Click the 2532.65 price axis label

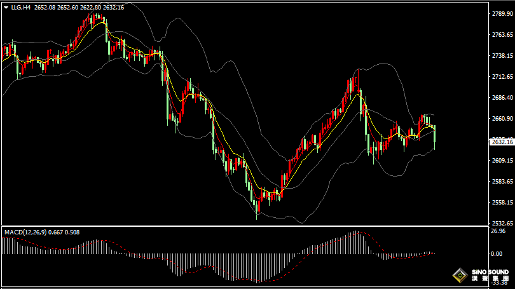pos(502,224)
